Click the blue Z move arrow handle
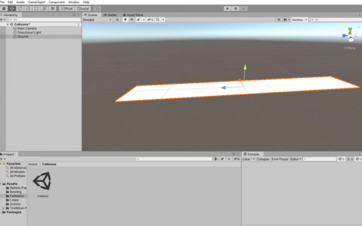This screenshot has height=226, width=362. point(223,87)
